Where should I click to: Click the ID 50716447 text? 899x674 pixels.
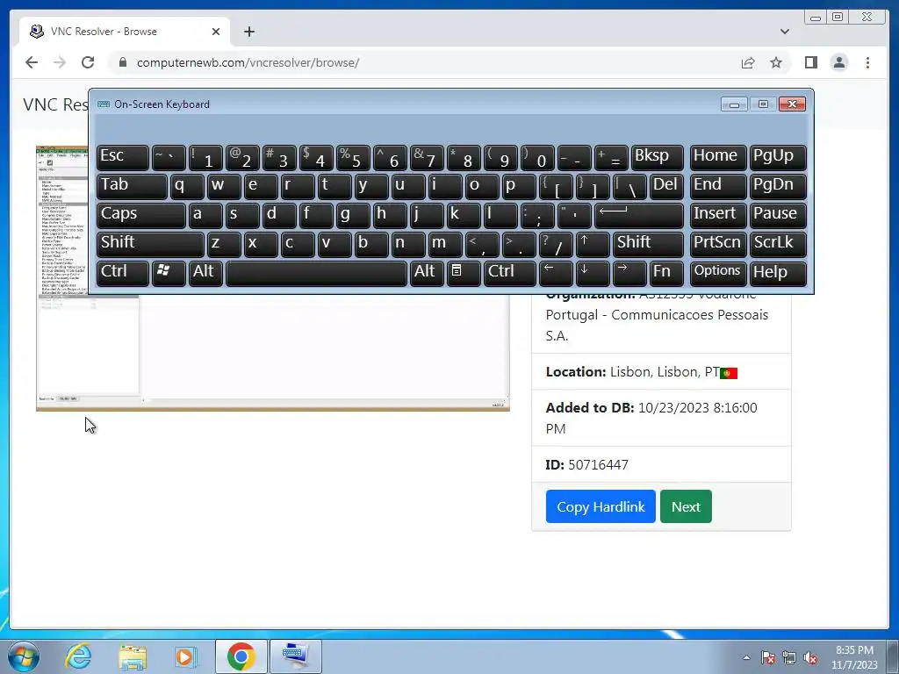click(x=586, y=464)
